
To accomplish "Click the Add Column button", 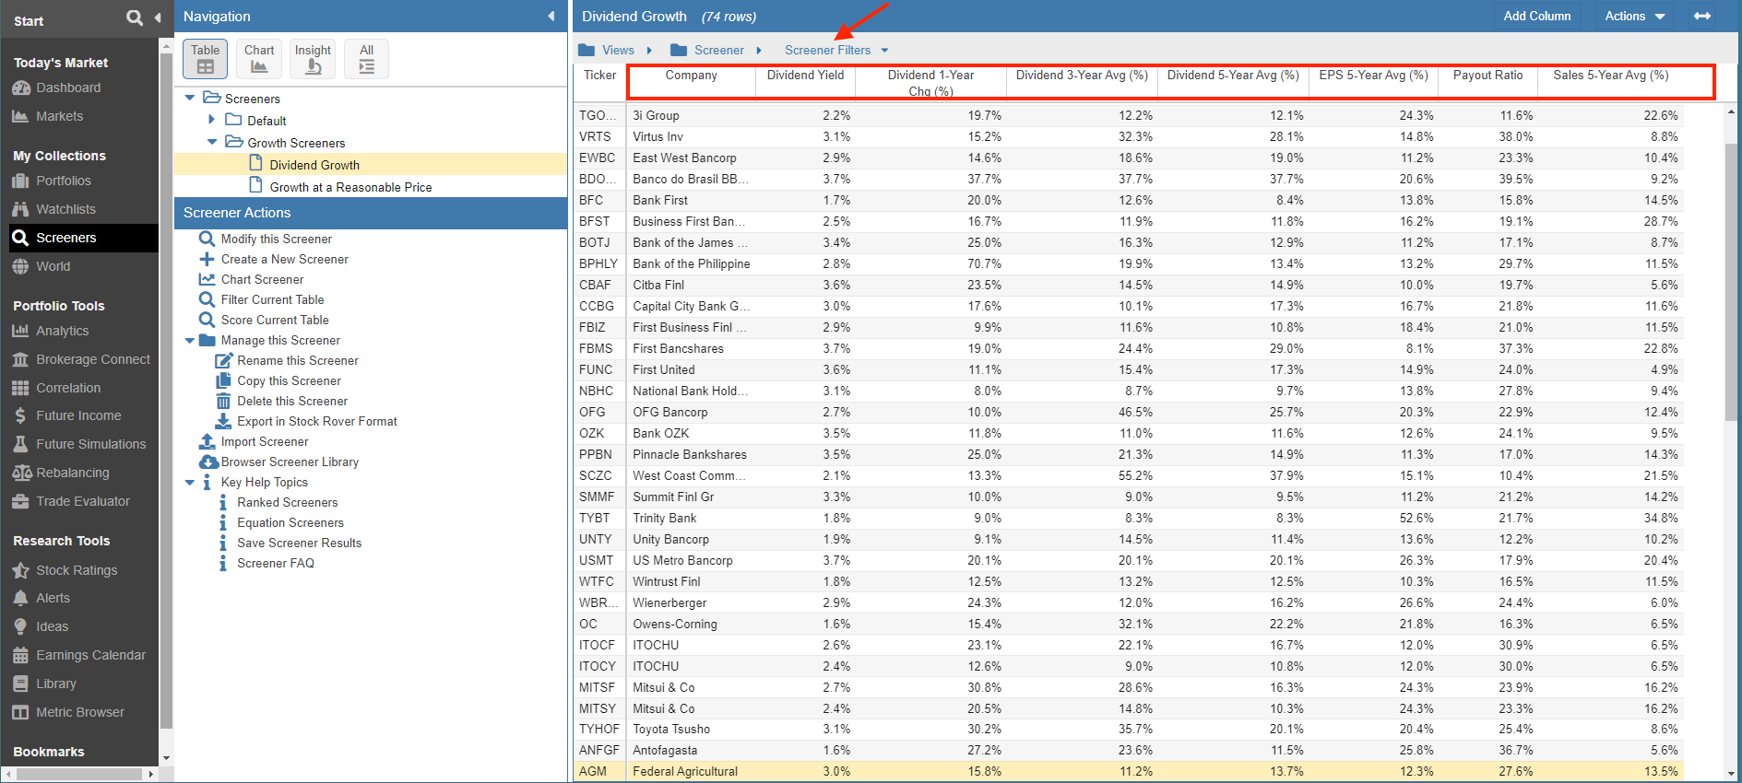I will [x=1536, y=16].
